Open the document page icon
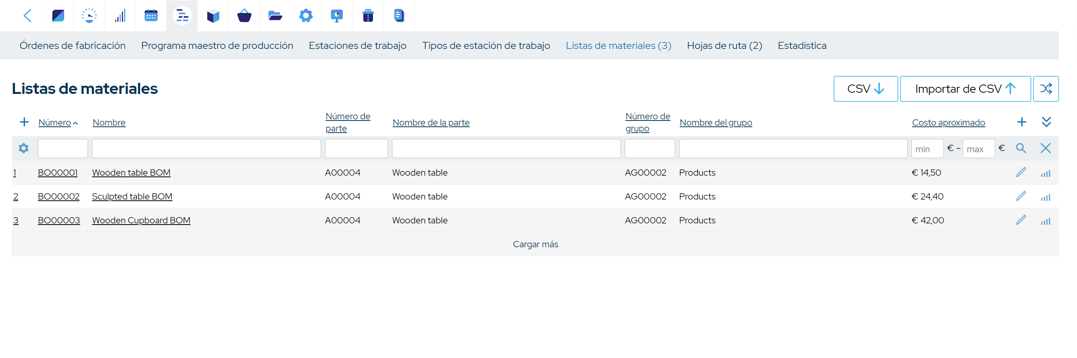1077x358 pixels. [x=399, y=16]
